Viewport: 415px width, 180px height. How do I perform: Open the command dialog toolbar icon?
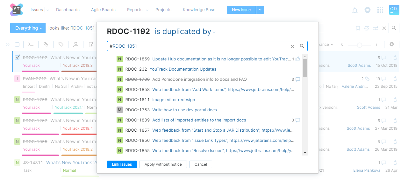point(31,45)
